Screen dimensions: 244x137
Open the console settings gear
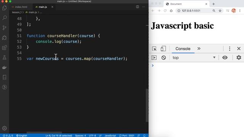[x=239, y=57]
